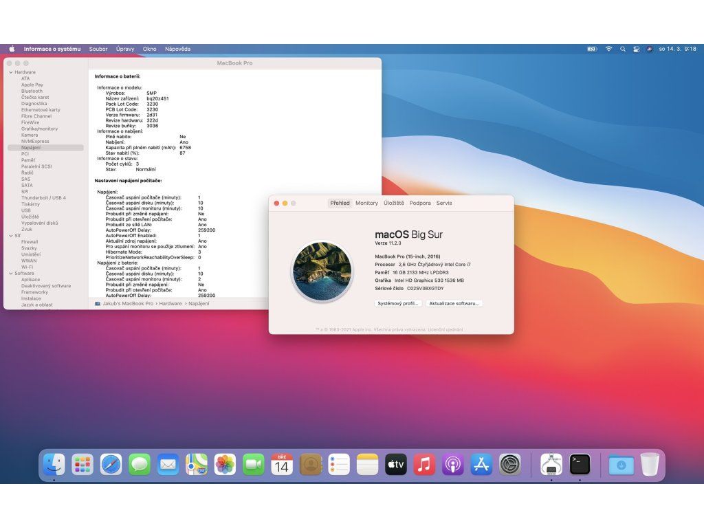Viewport: 704px width, 528px height.
Task: Switch to the Úložiště tab
Action: tap(394, 203)
